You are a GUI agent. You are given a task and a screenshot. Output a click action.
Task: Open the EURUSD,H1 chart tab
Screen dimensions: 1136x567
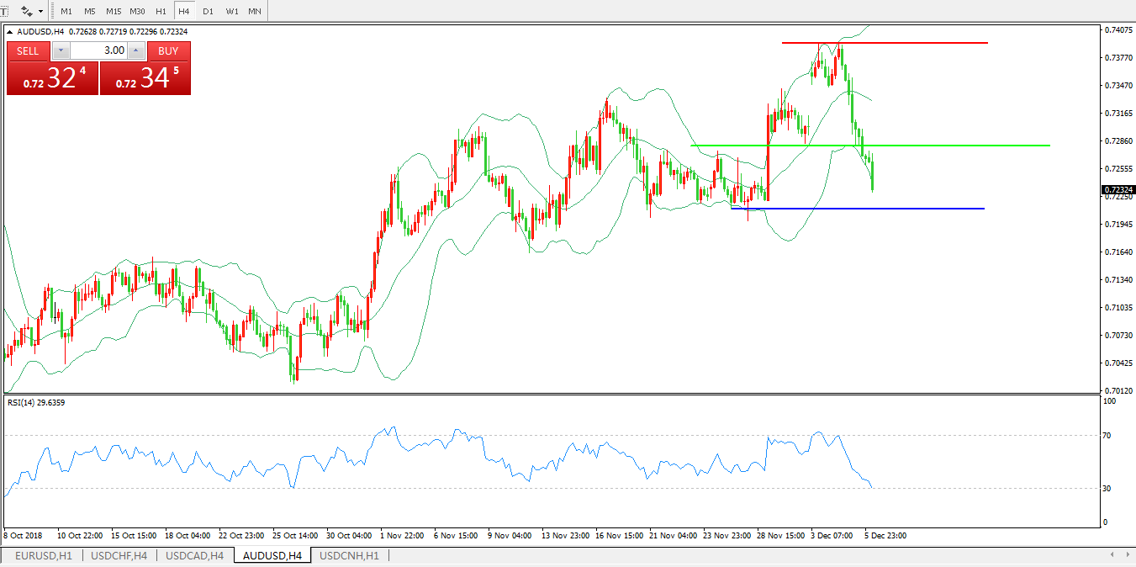tap(44, 556)
